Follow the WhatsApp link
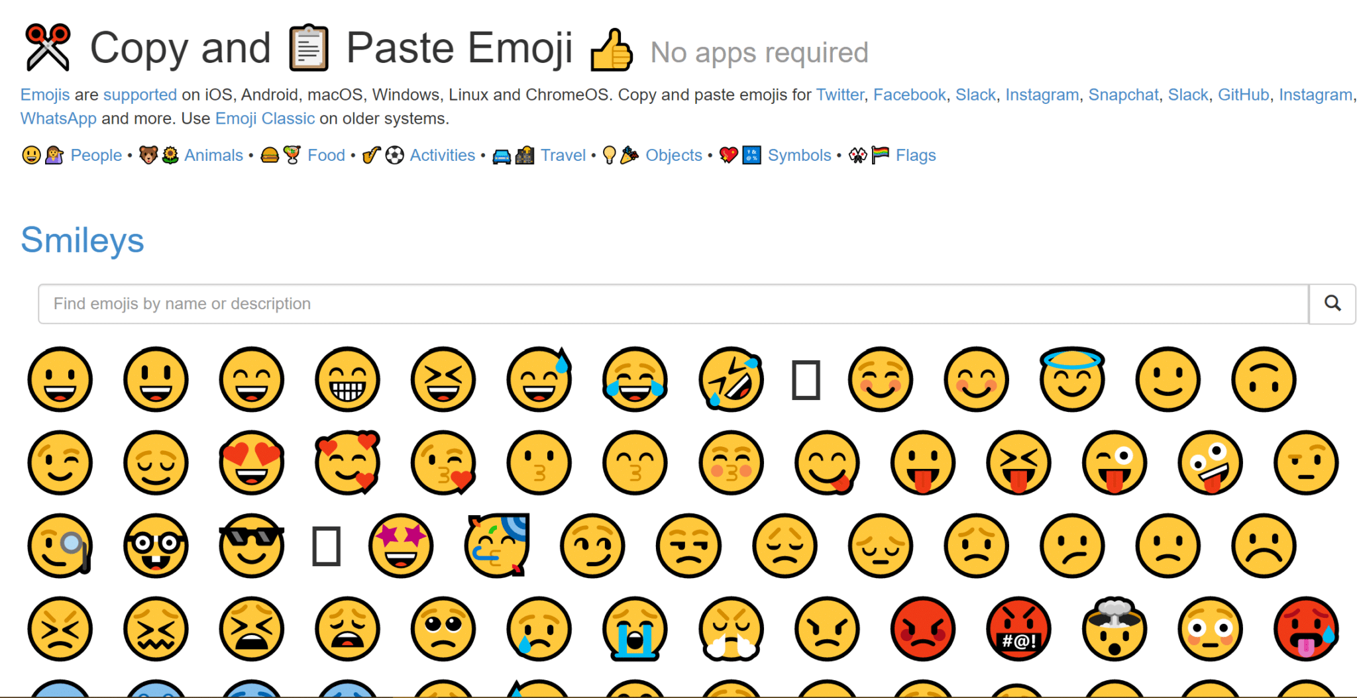The image size is (1357, 698). point(58,118)
